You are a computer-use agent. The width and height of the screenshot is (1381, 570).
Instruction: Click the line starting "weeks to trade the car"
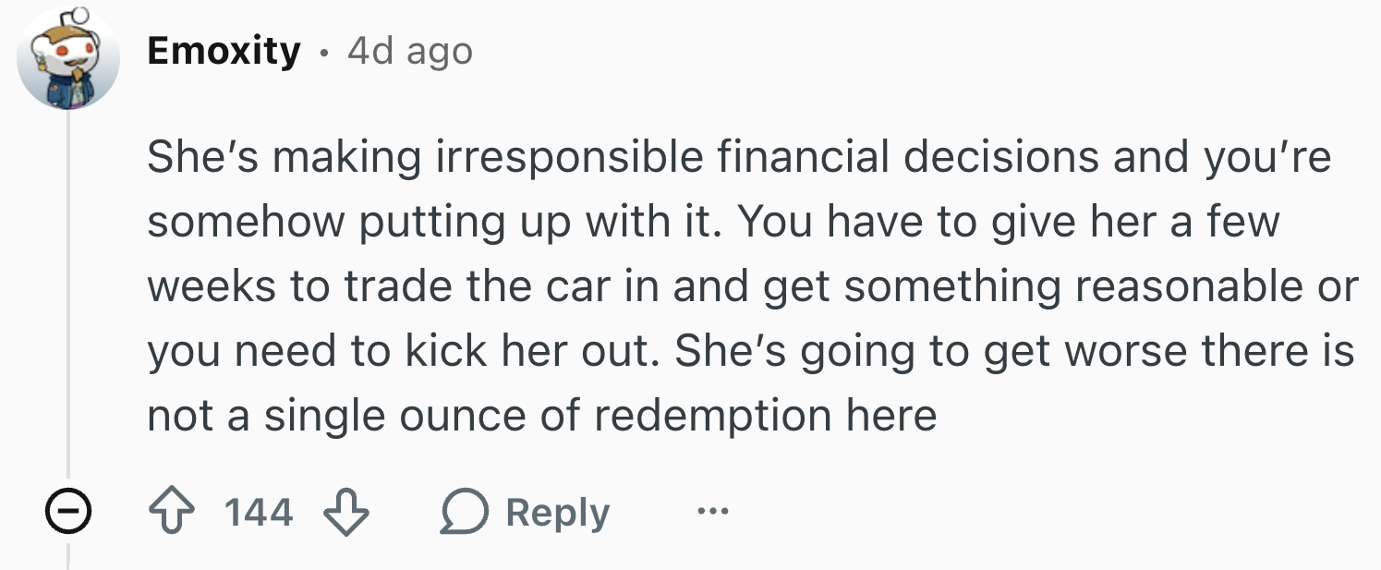(x=753, y=286)
